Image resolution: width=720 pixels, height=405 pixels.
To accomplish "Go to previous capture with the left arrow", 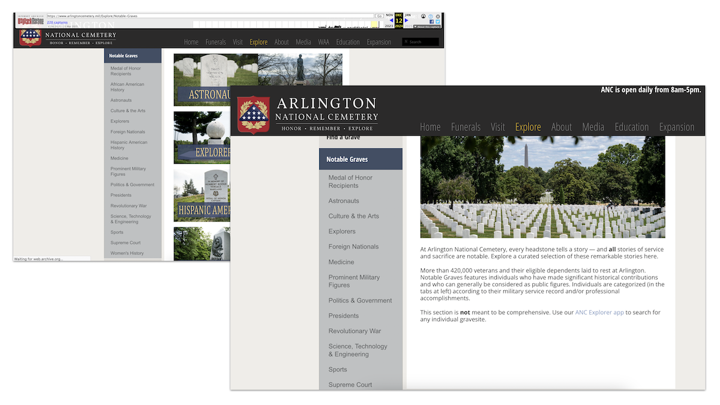I will pyautogui.click(x=391, y=20).
